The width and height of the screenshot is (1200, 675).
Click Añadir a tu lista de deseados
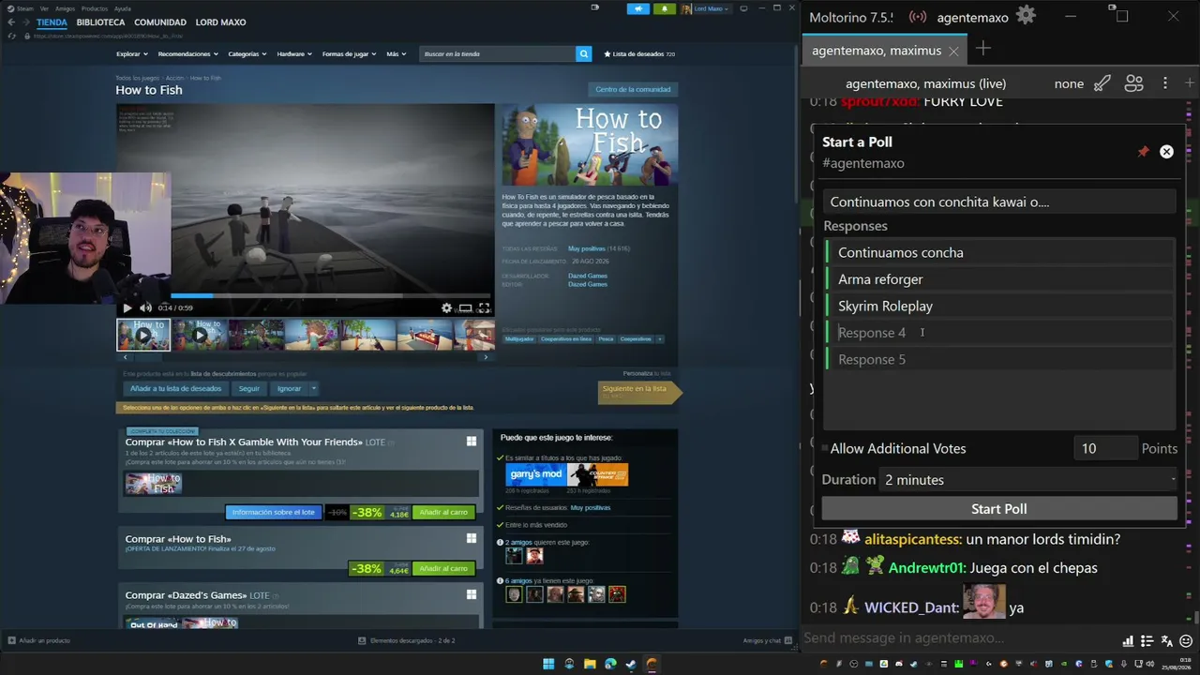pos(176,388)
